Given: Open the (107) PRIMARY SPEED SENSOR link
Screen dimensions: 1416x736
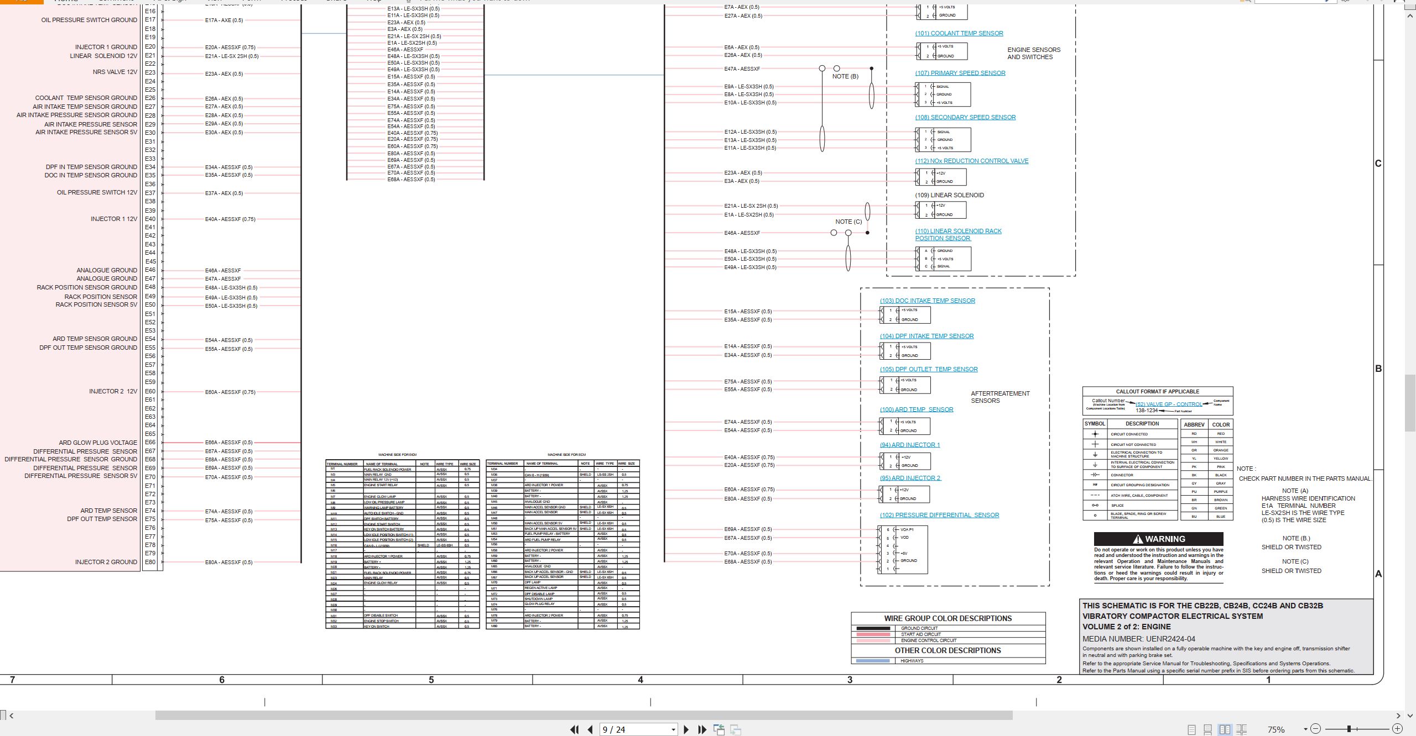Looking at the screenshot, I should pos(960,73).
